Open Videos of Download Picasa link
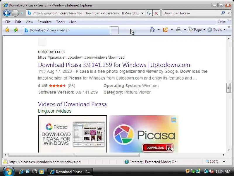The width and height of the screenshot is (234, 176). tap(72, 104)
